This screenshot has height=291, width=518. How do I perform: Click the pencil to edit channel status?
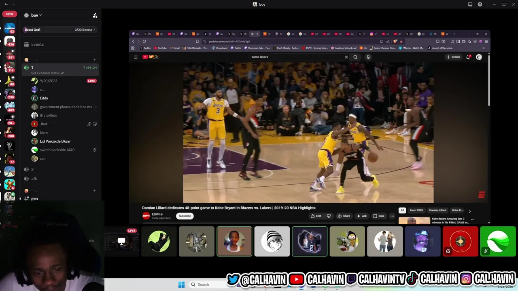(x=62, y=73)
